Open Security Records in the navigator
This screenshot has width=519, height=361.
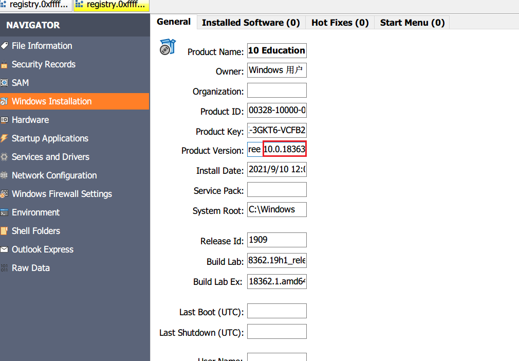click(x=75, y=64)
